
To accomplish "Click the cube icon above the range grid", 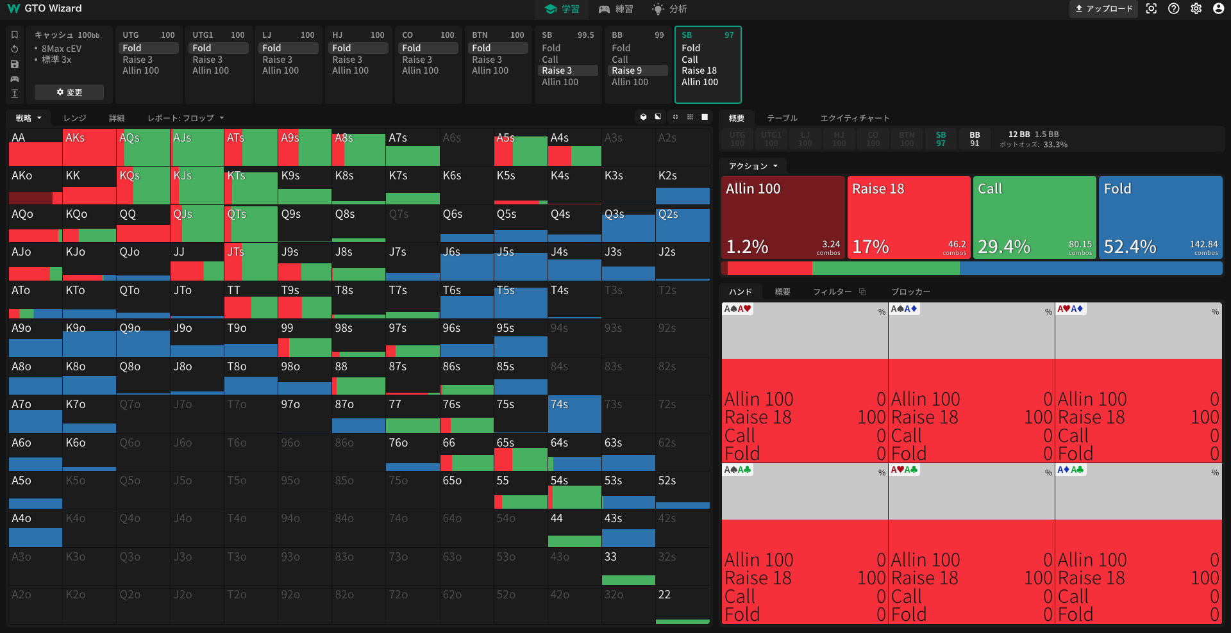I will coord(643,117).
